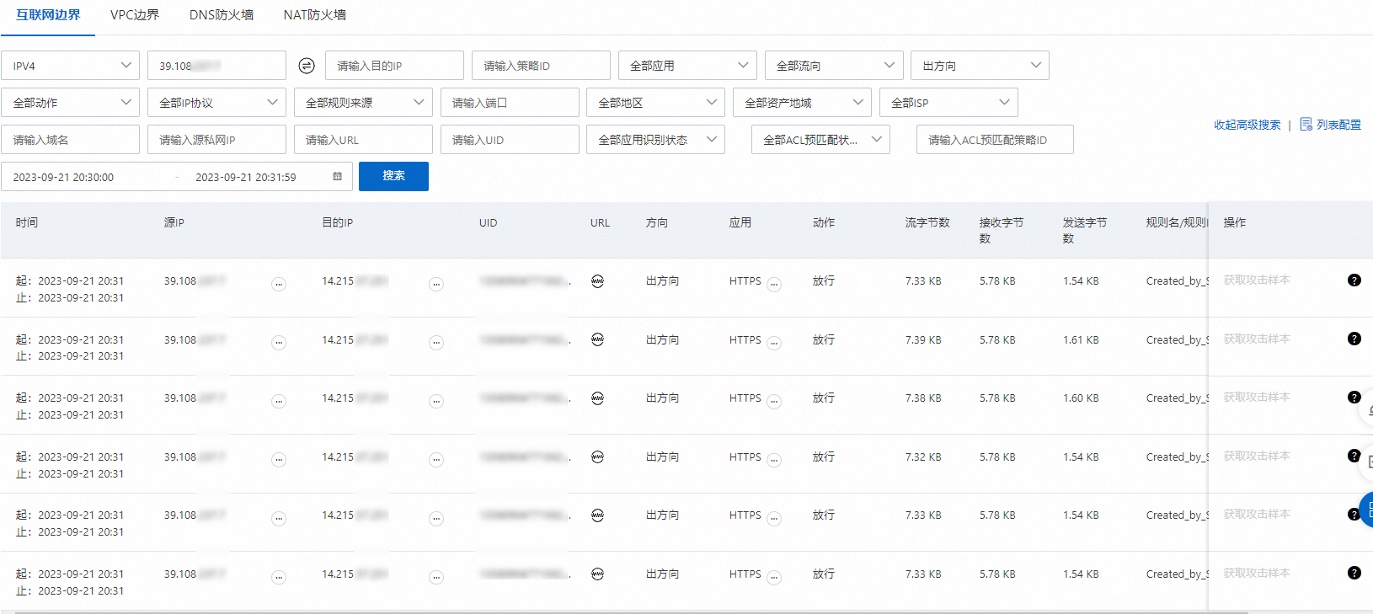
Task: Focus the 请输入目的IP destination IP field
Action: coord(394,66)
